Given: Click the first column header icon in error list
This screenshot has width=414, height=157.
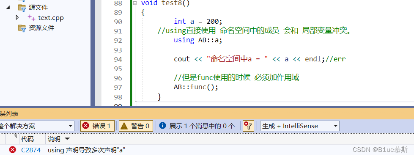Looking at the screenshot, I should [x=15, y=136].
